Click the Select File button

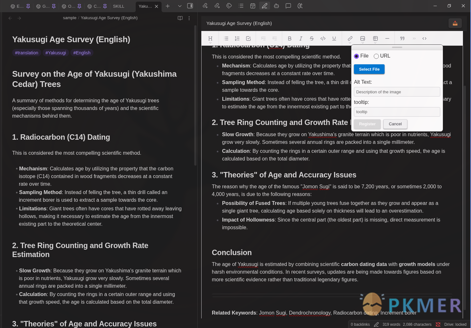point(369,69)
